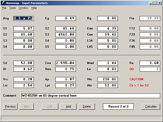163x122 pixels.
Task: Click the S5 input field
Action: 66,47
